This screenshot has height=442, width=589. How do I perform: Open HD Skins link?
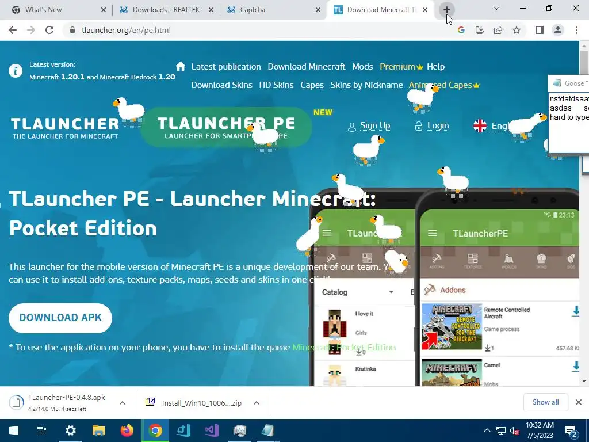tap(276, 85)
